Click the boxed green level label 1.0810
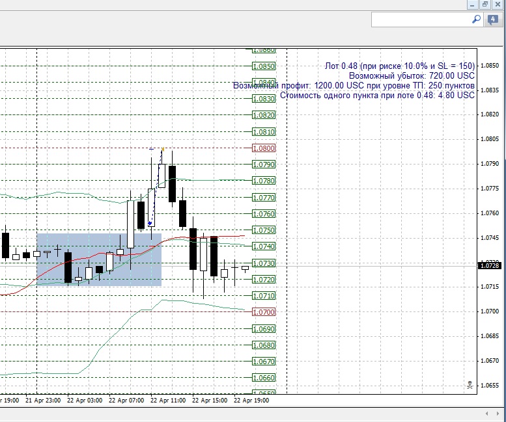Screen dimensions: 506x422 coord(264,132)
